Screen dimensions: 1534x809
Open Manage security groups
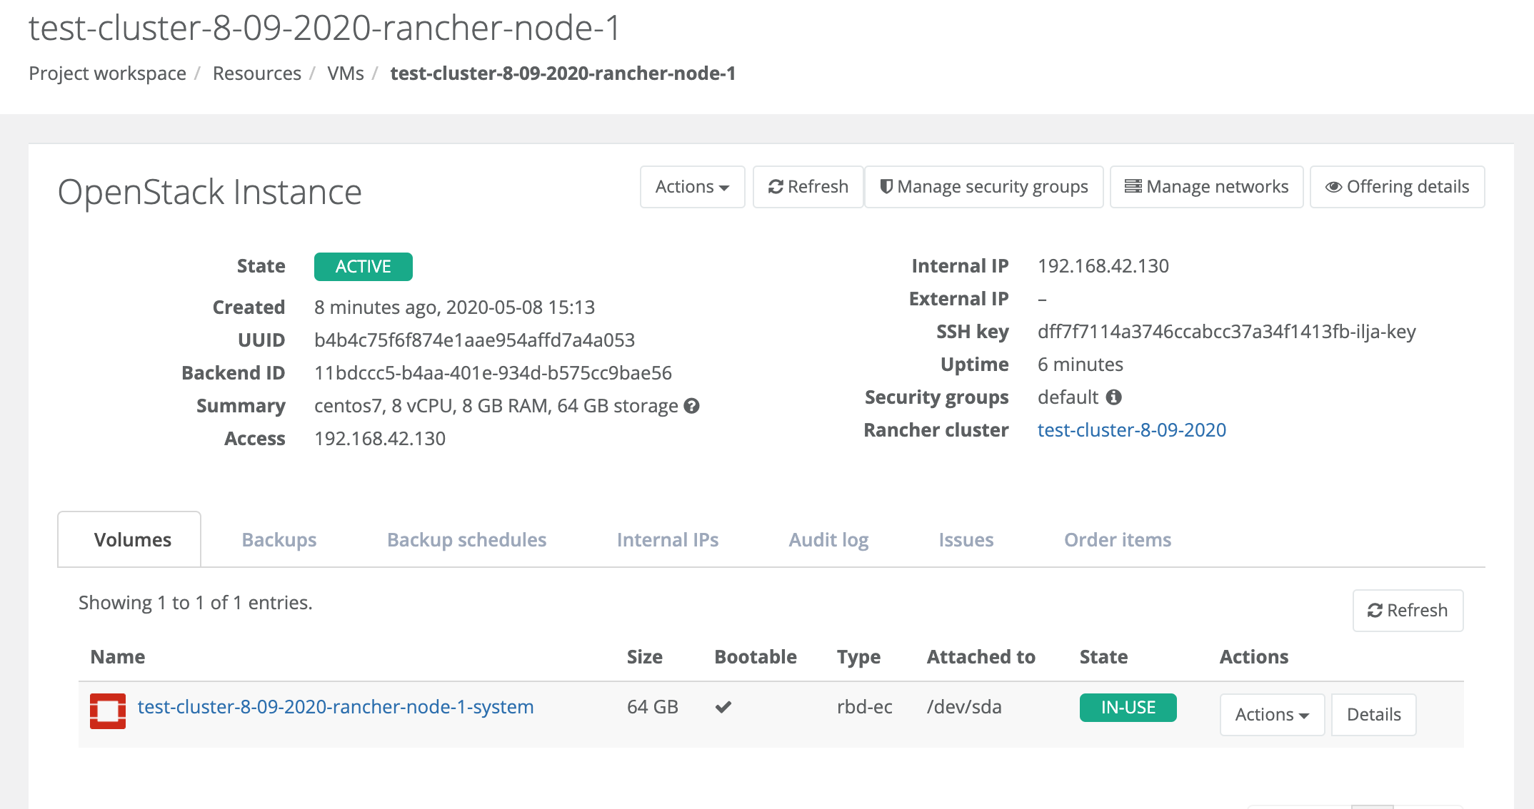[x=983, y=187]
